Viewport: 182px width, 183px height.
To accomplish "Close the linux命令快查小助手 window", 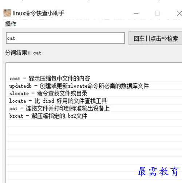I will pos(179,13).
